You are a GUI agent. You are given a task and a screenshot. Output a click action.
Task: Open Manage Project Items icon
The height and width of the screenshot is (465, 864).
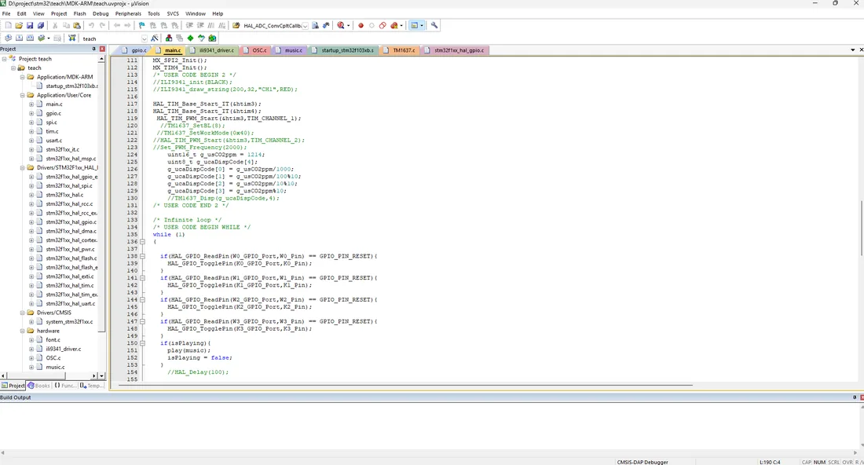(x=169, y=38)
